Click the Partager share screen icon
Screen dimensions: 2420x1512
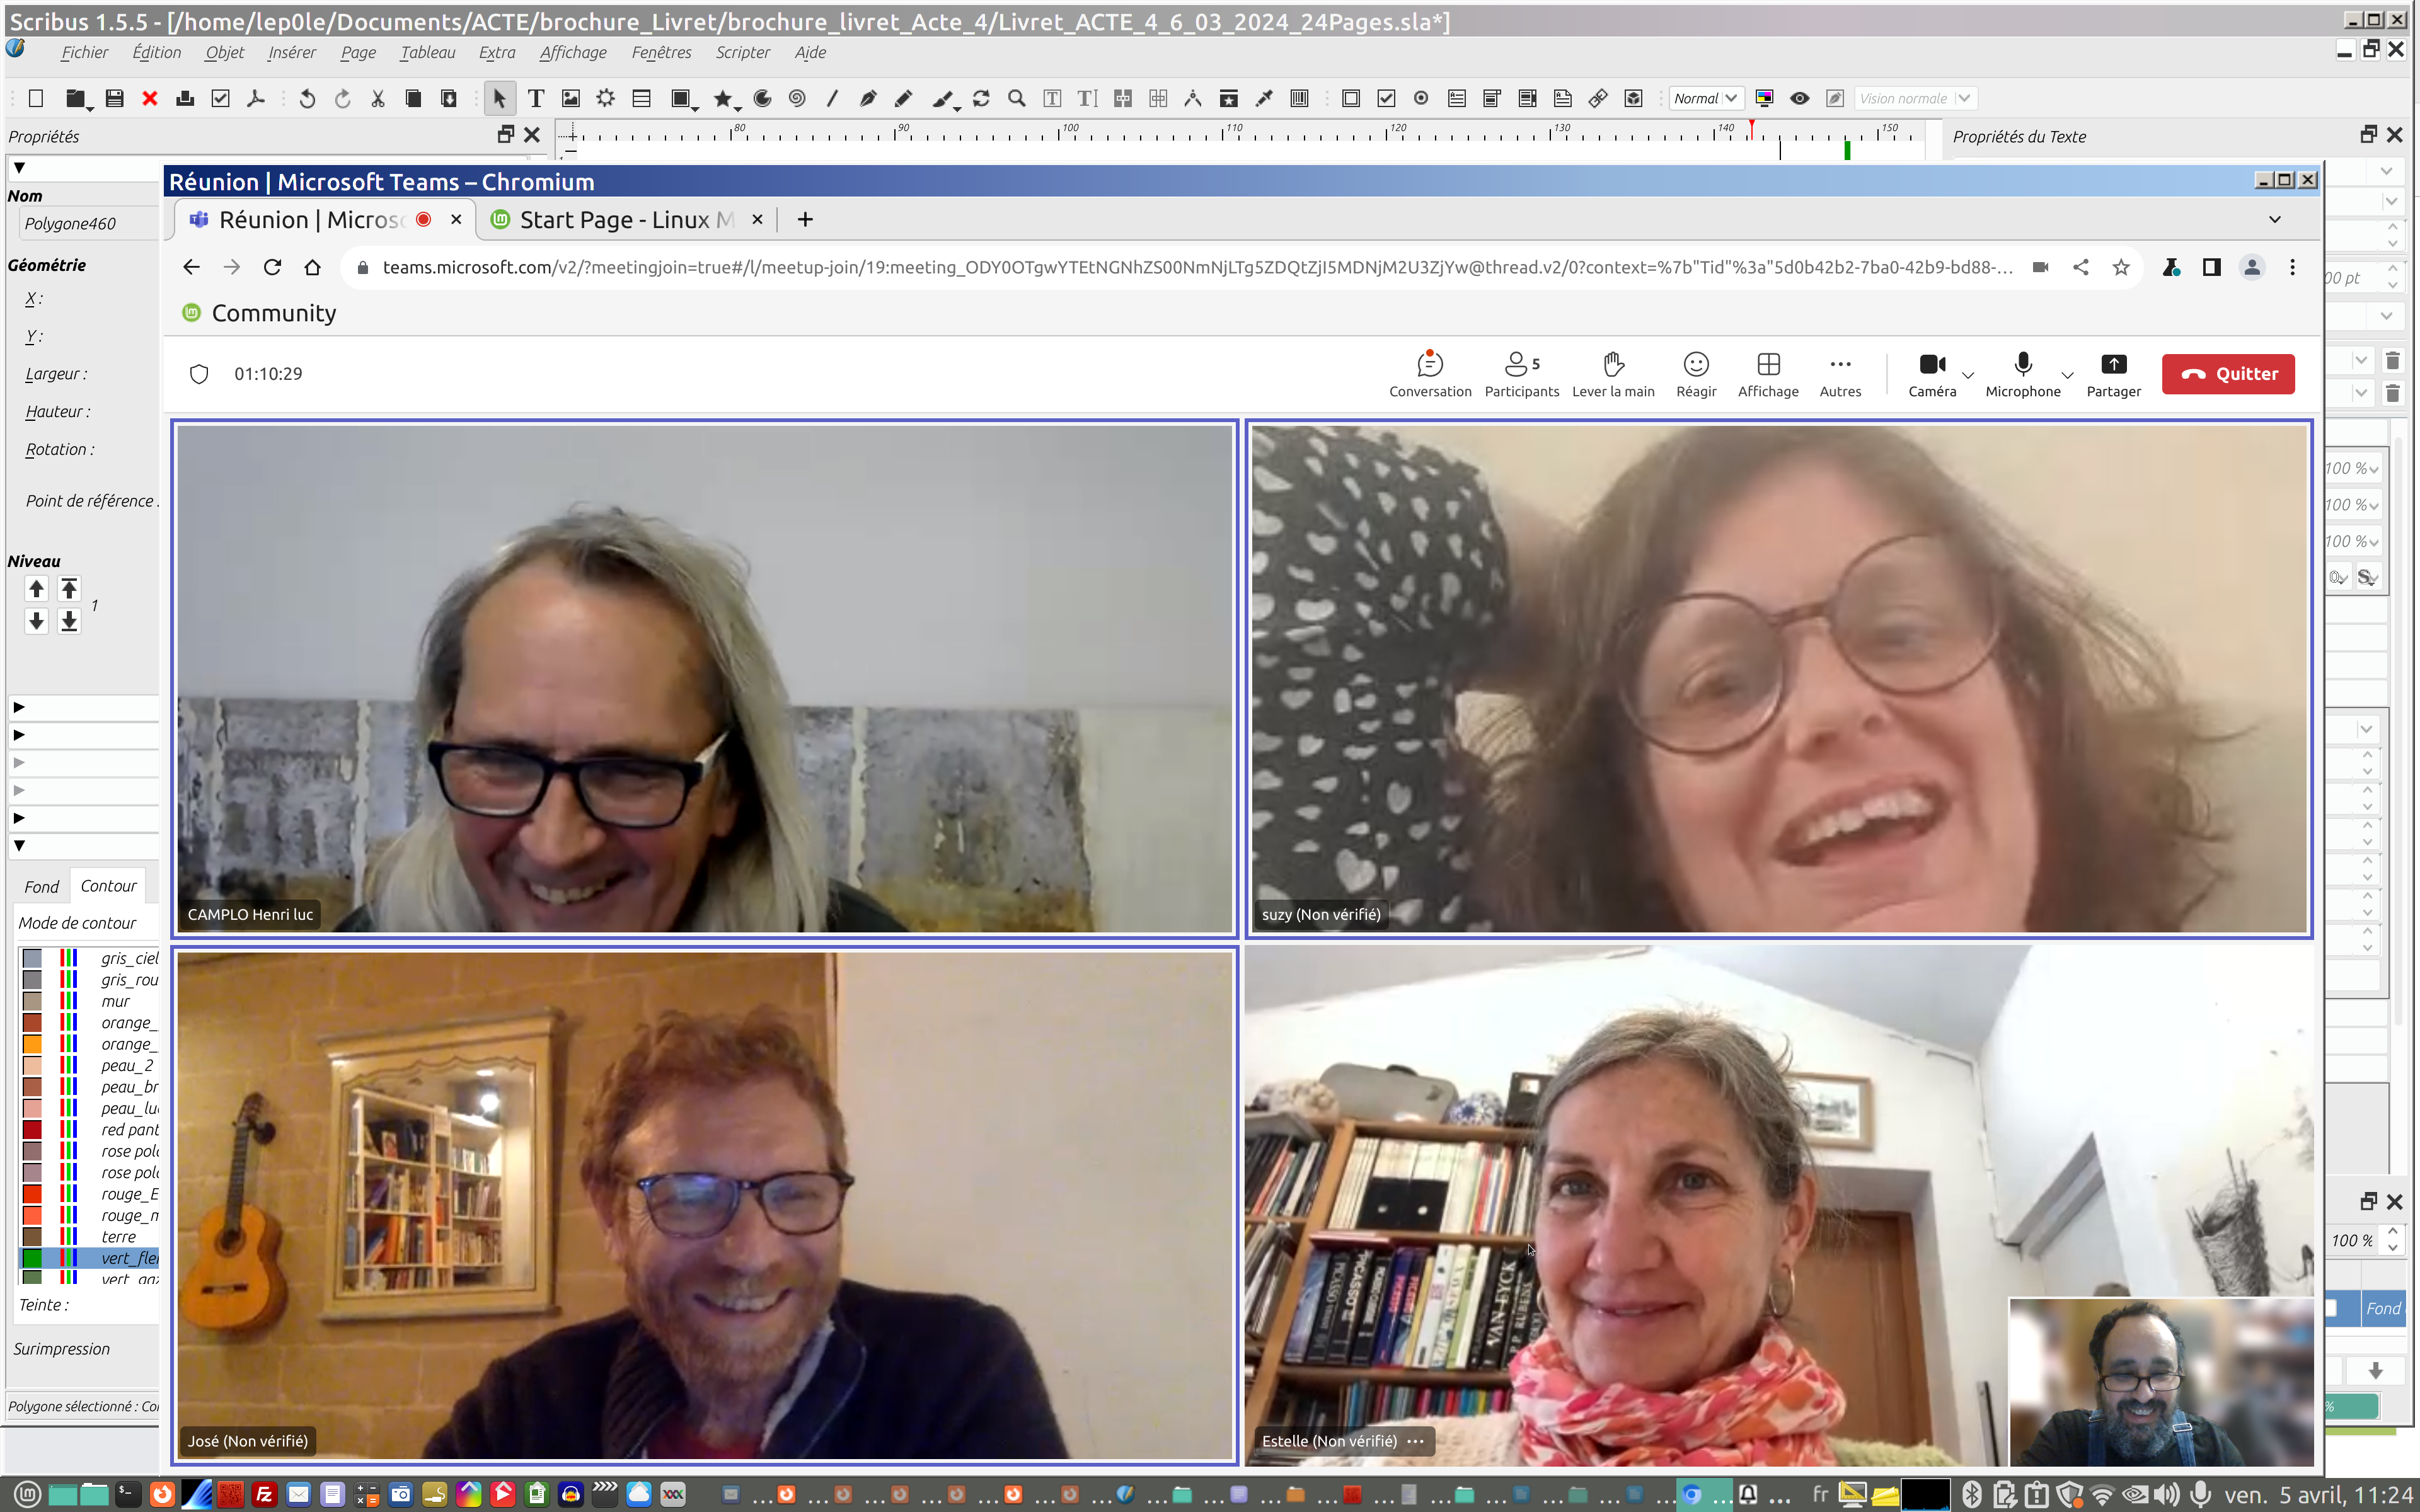[2113, 364]
